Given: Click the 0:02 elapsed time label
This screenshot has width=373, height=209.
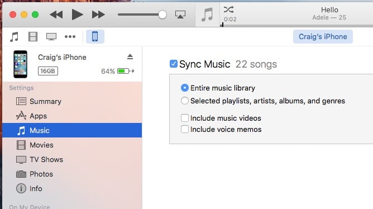Looking at the screenshot, I should pos(230,19).
